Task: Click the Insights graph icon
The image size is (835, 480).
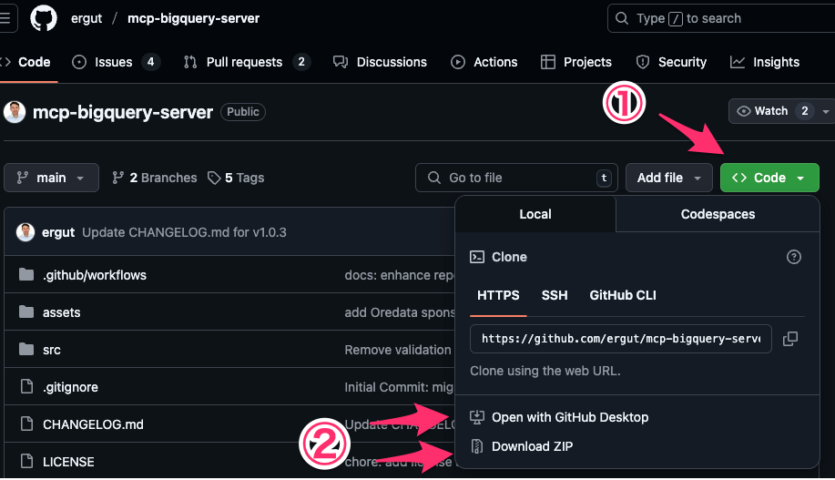Action: click(738, 62)
